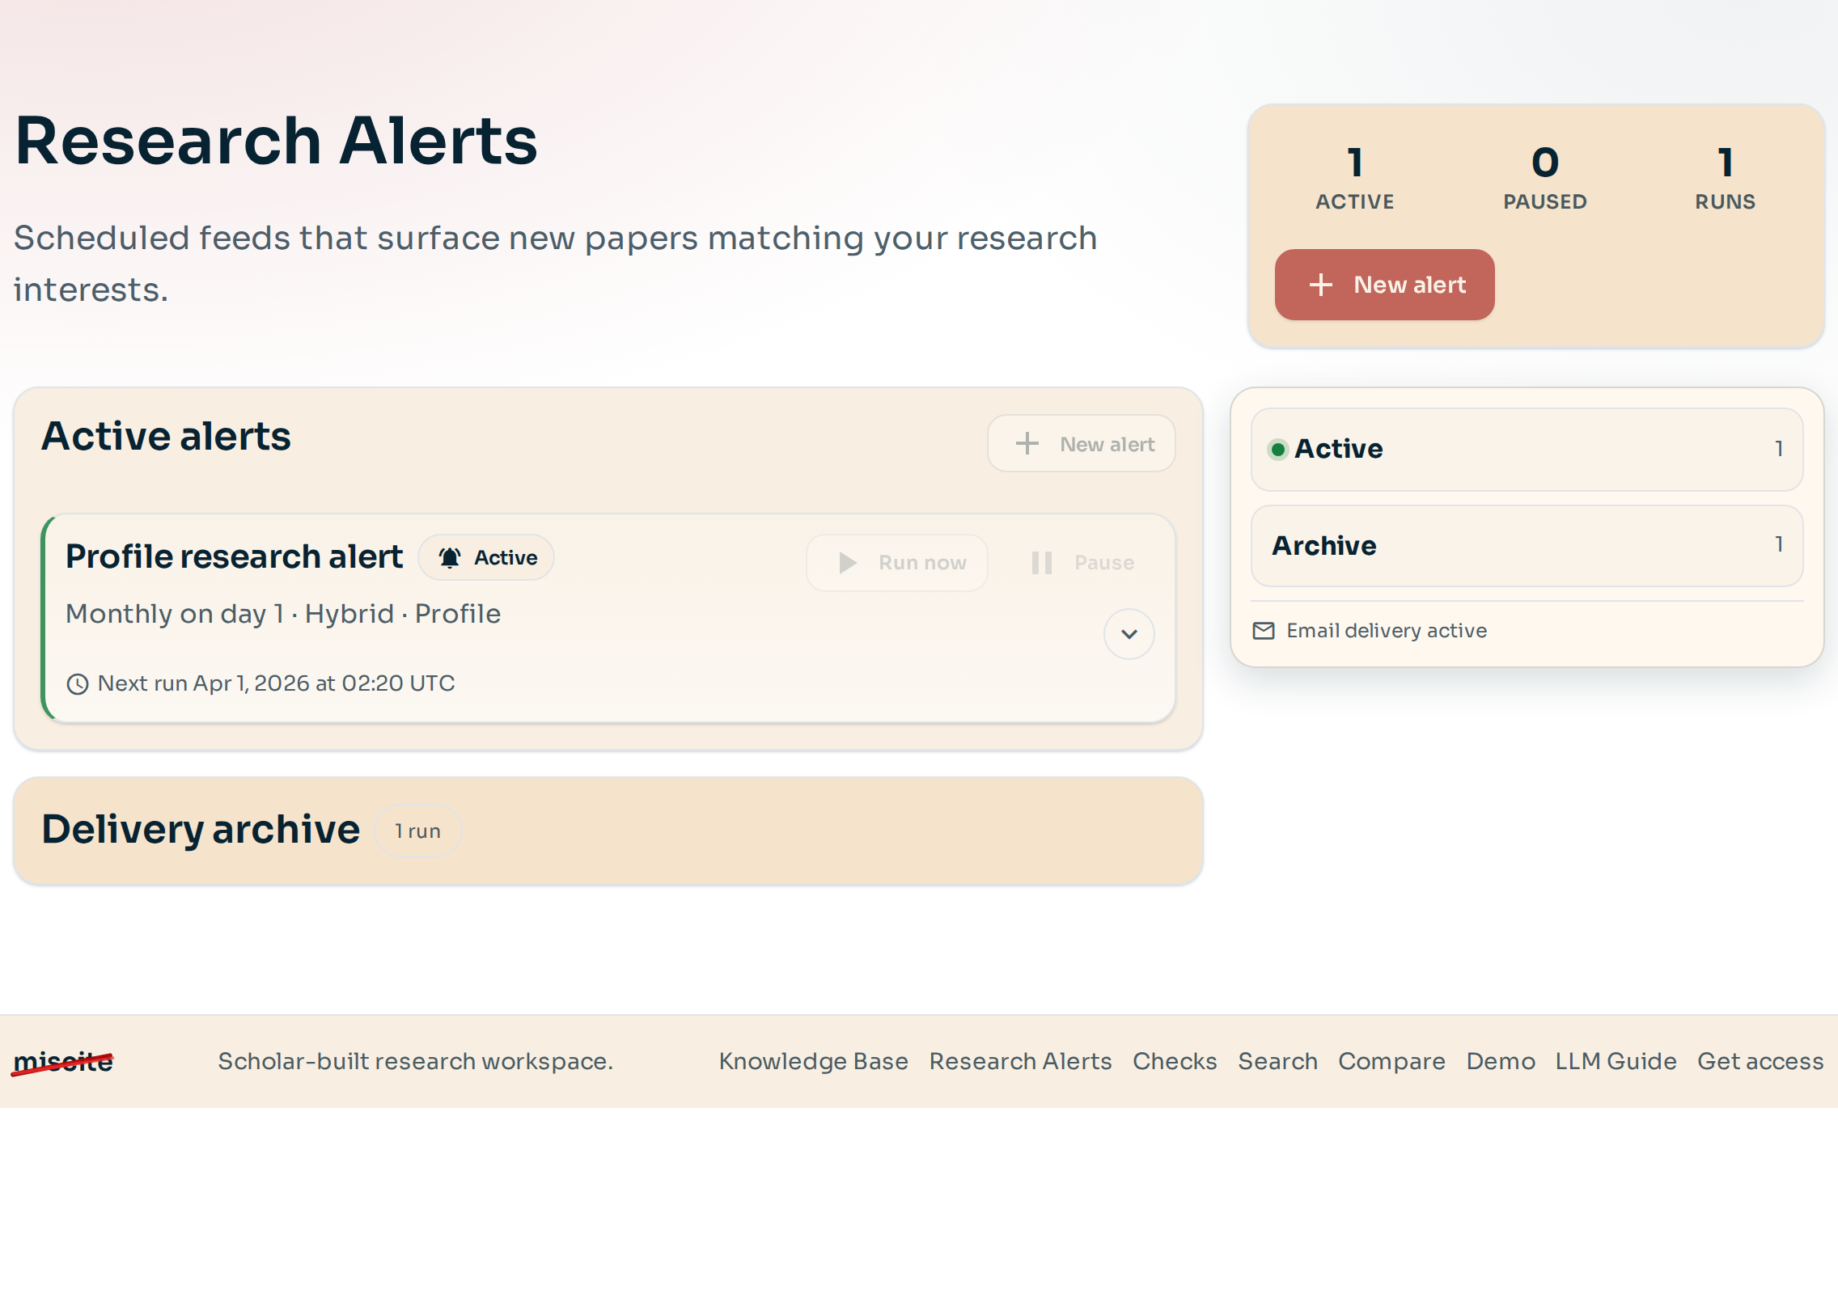Click the plus icon inside New alert button

1320,285
